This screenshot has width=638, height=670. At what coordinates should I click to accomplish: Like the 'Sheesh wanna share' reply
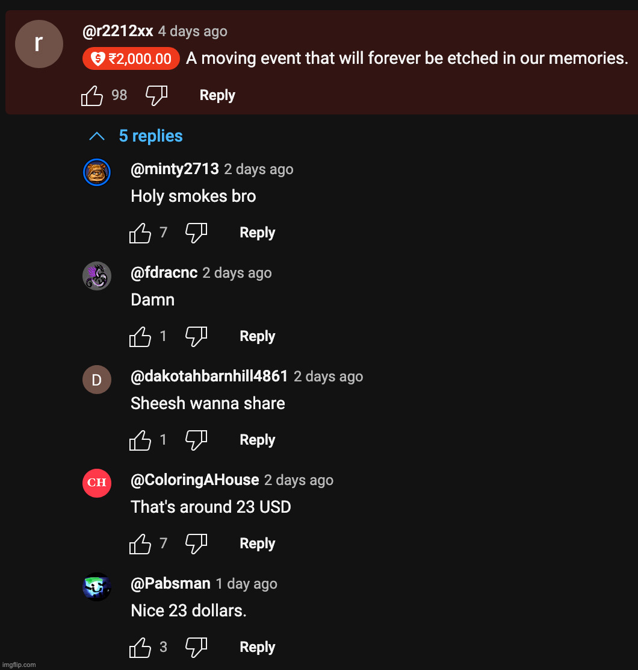coord(140,440)
